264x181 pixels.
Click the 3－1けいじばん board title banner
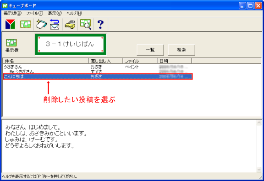pos(71,44)
